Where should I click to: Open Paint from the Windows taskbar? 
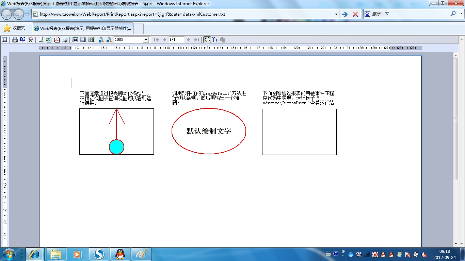coord(140,254)
